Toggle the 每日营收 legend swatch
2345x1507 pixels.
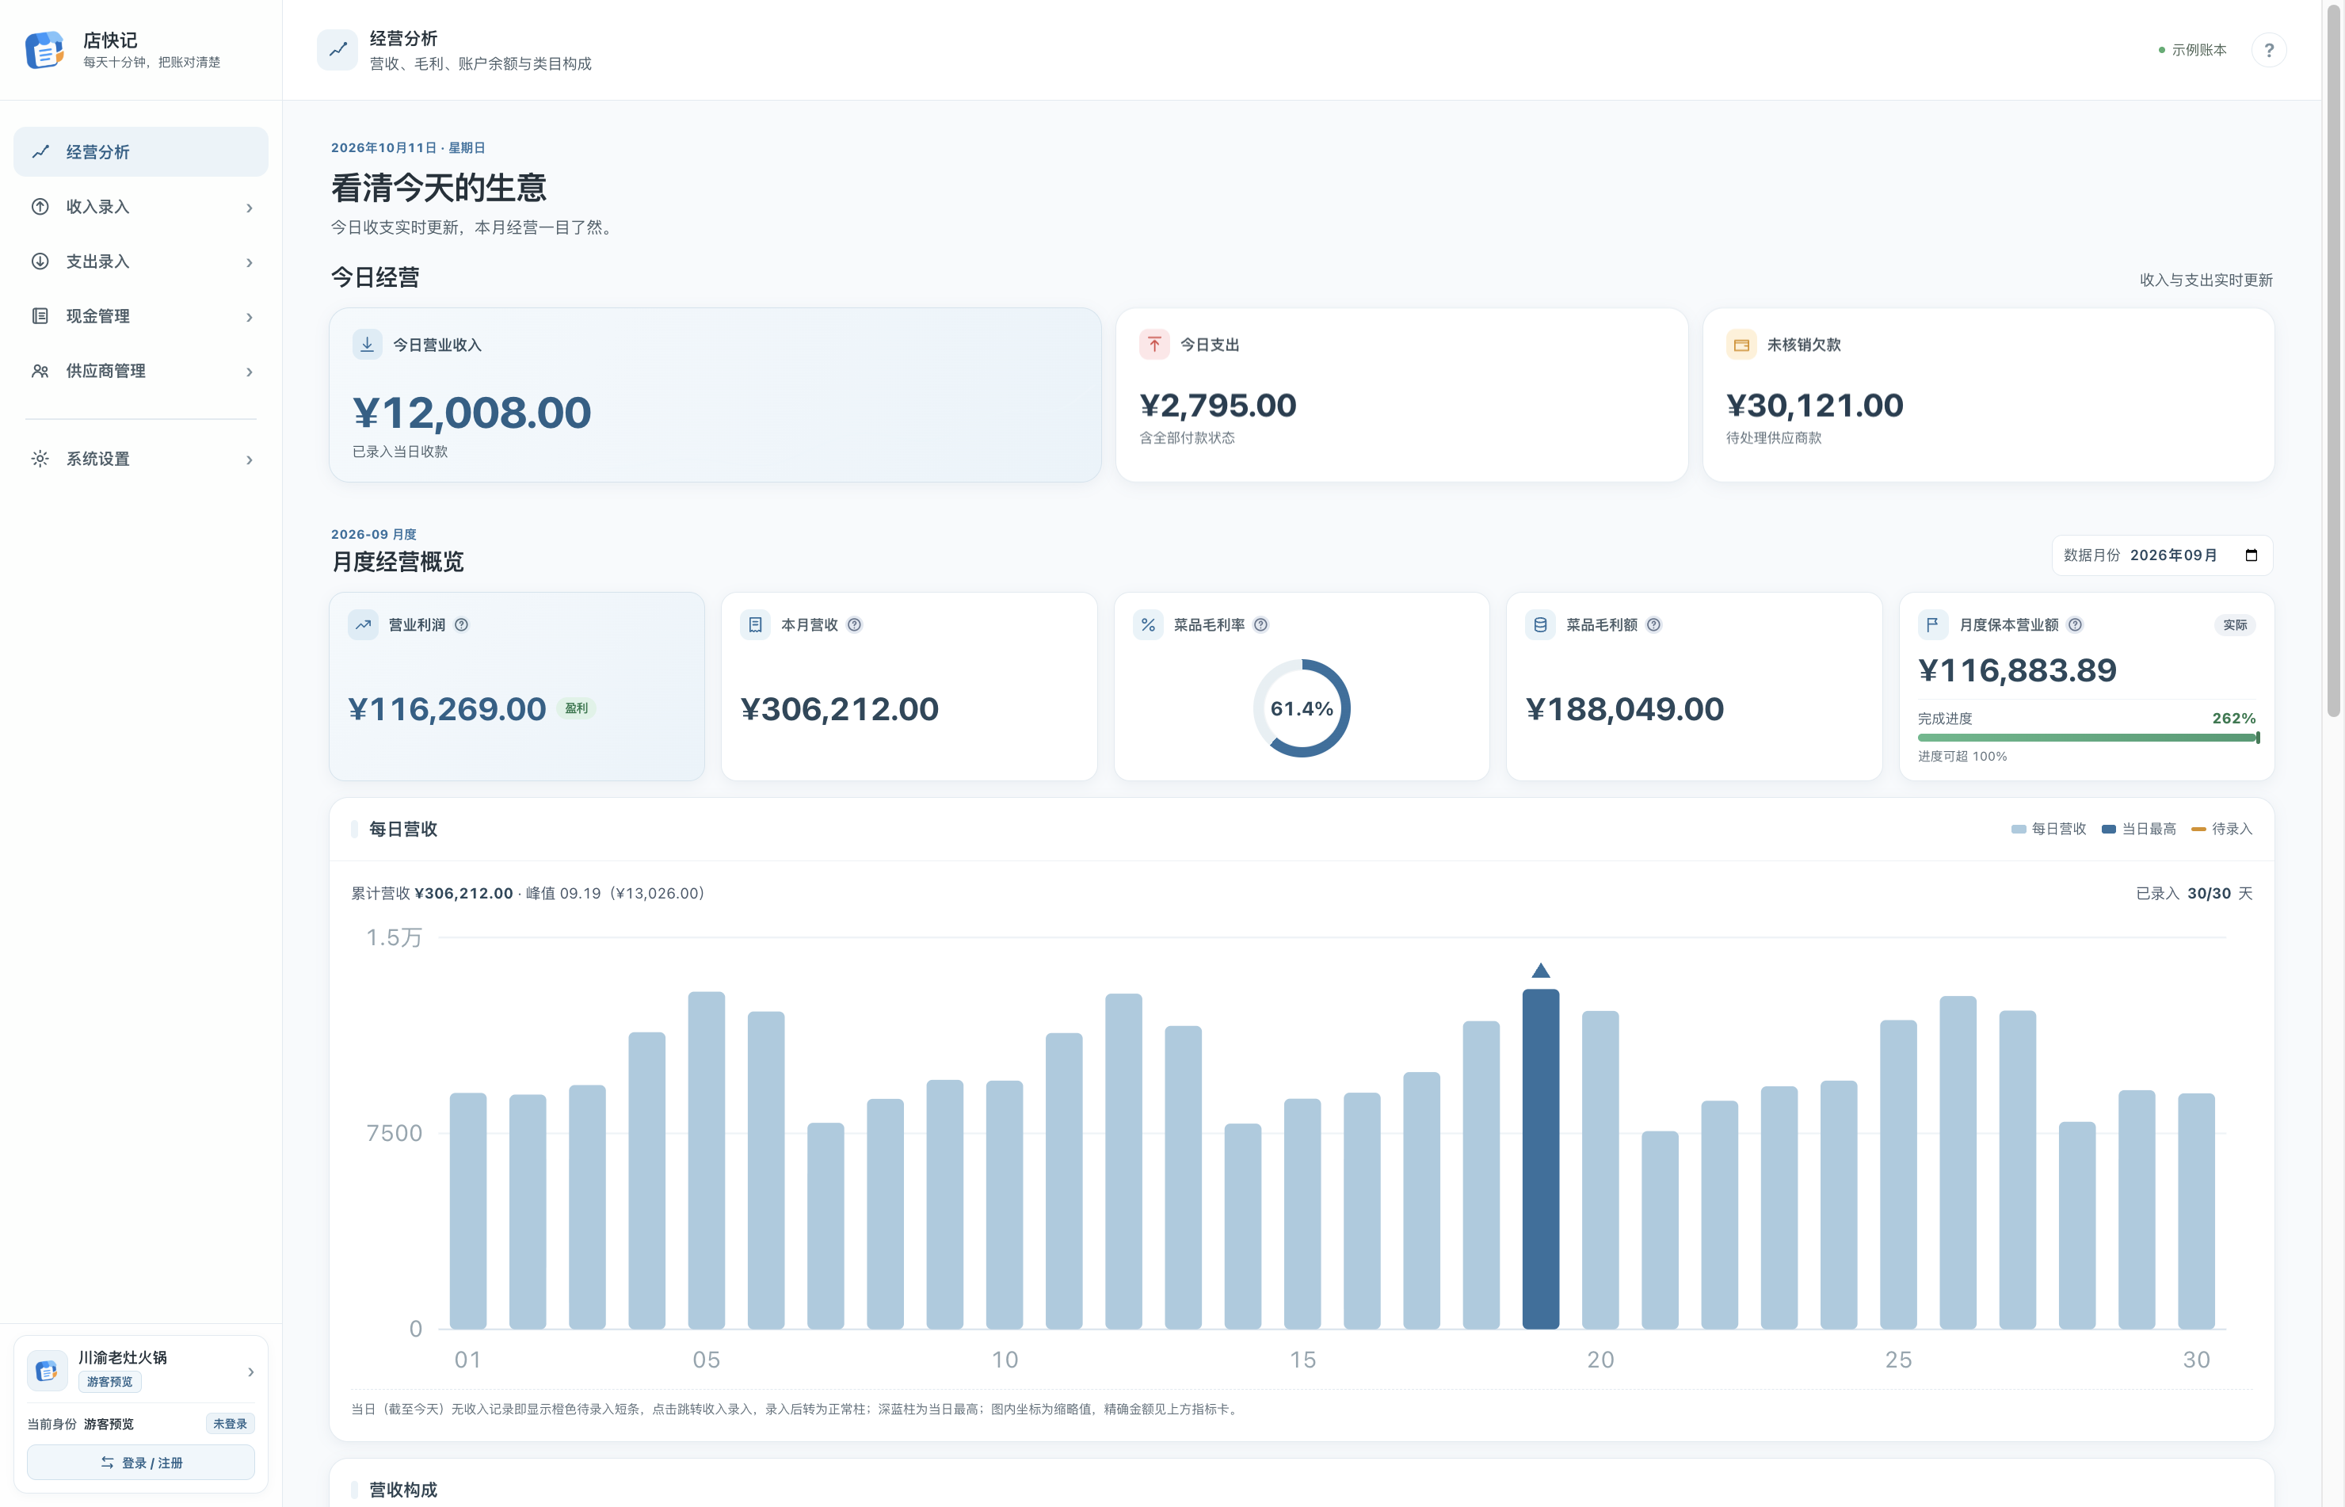[x=2019, y=829]
